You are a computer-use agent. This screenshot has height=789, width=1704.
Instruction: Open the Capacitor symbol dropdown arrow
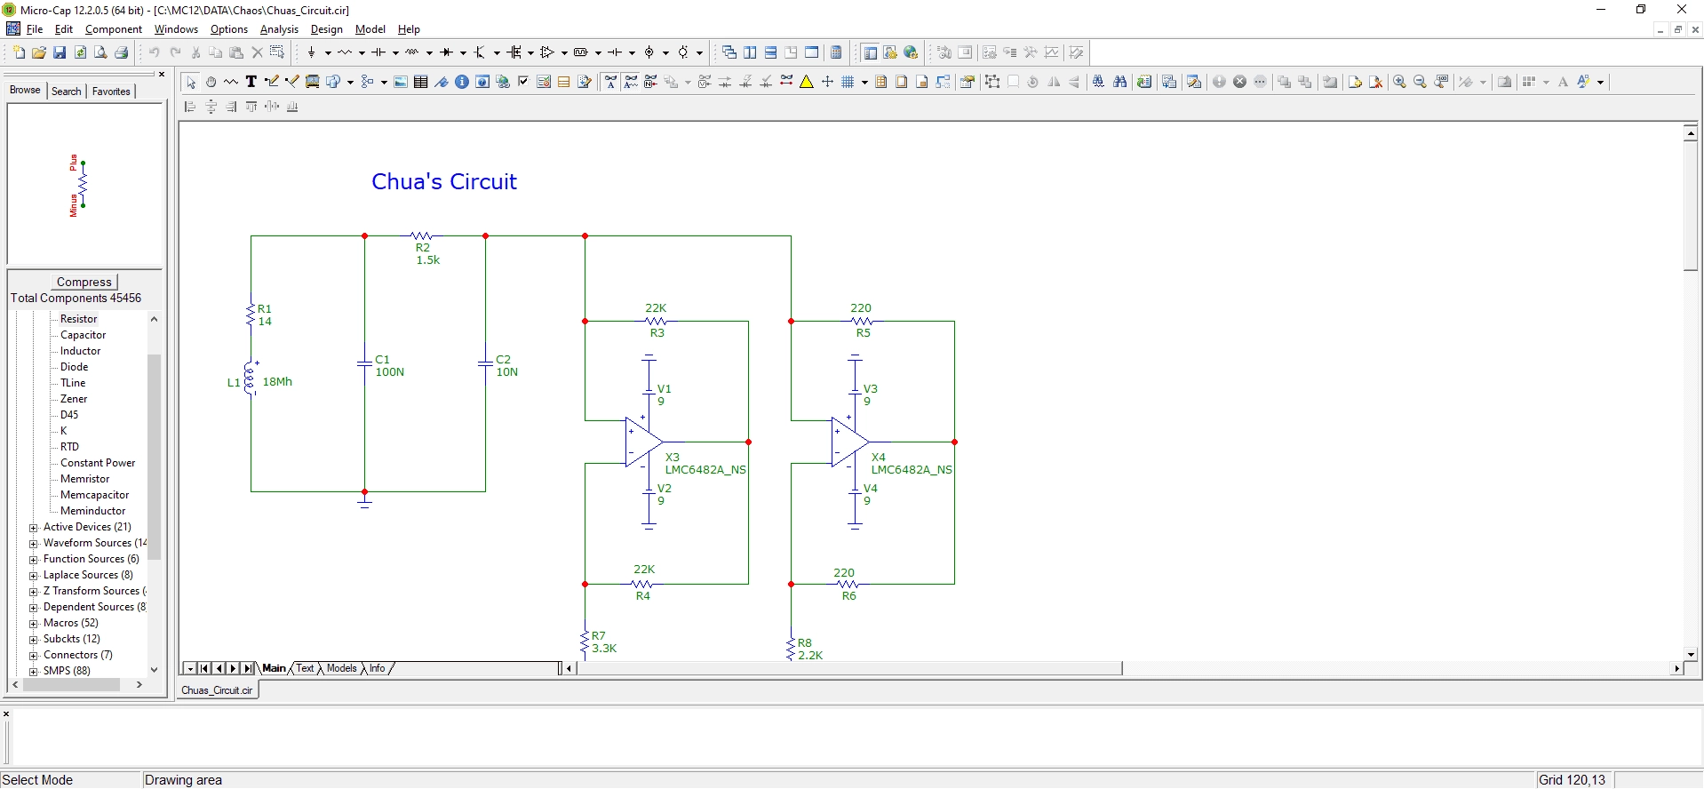(395, 52)
